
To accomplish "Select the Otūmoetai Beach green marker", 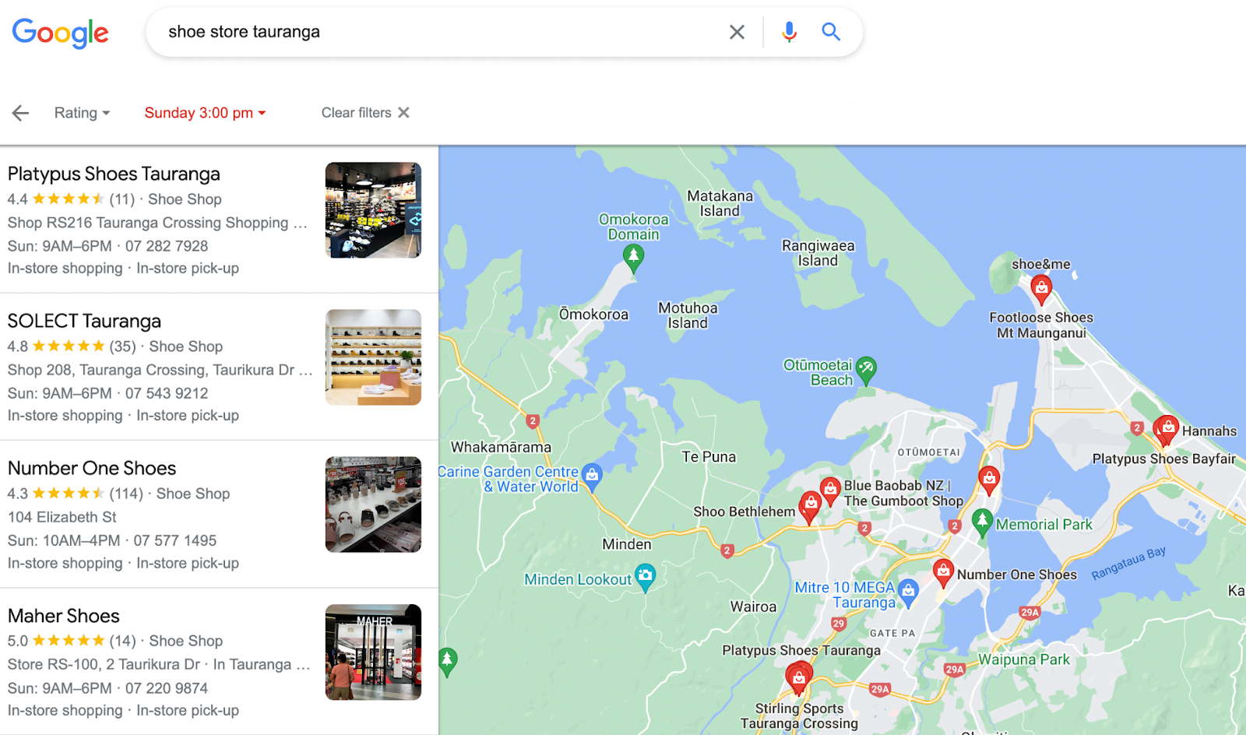I will tap(866, 371).
